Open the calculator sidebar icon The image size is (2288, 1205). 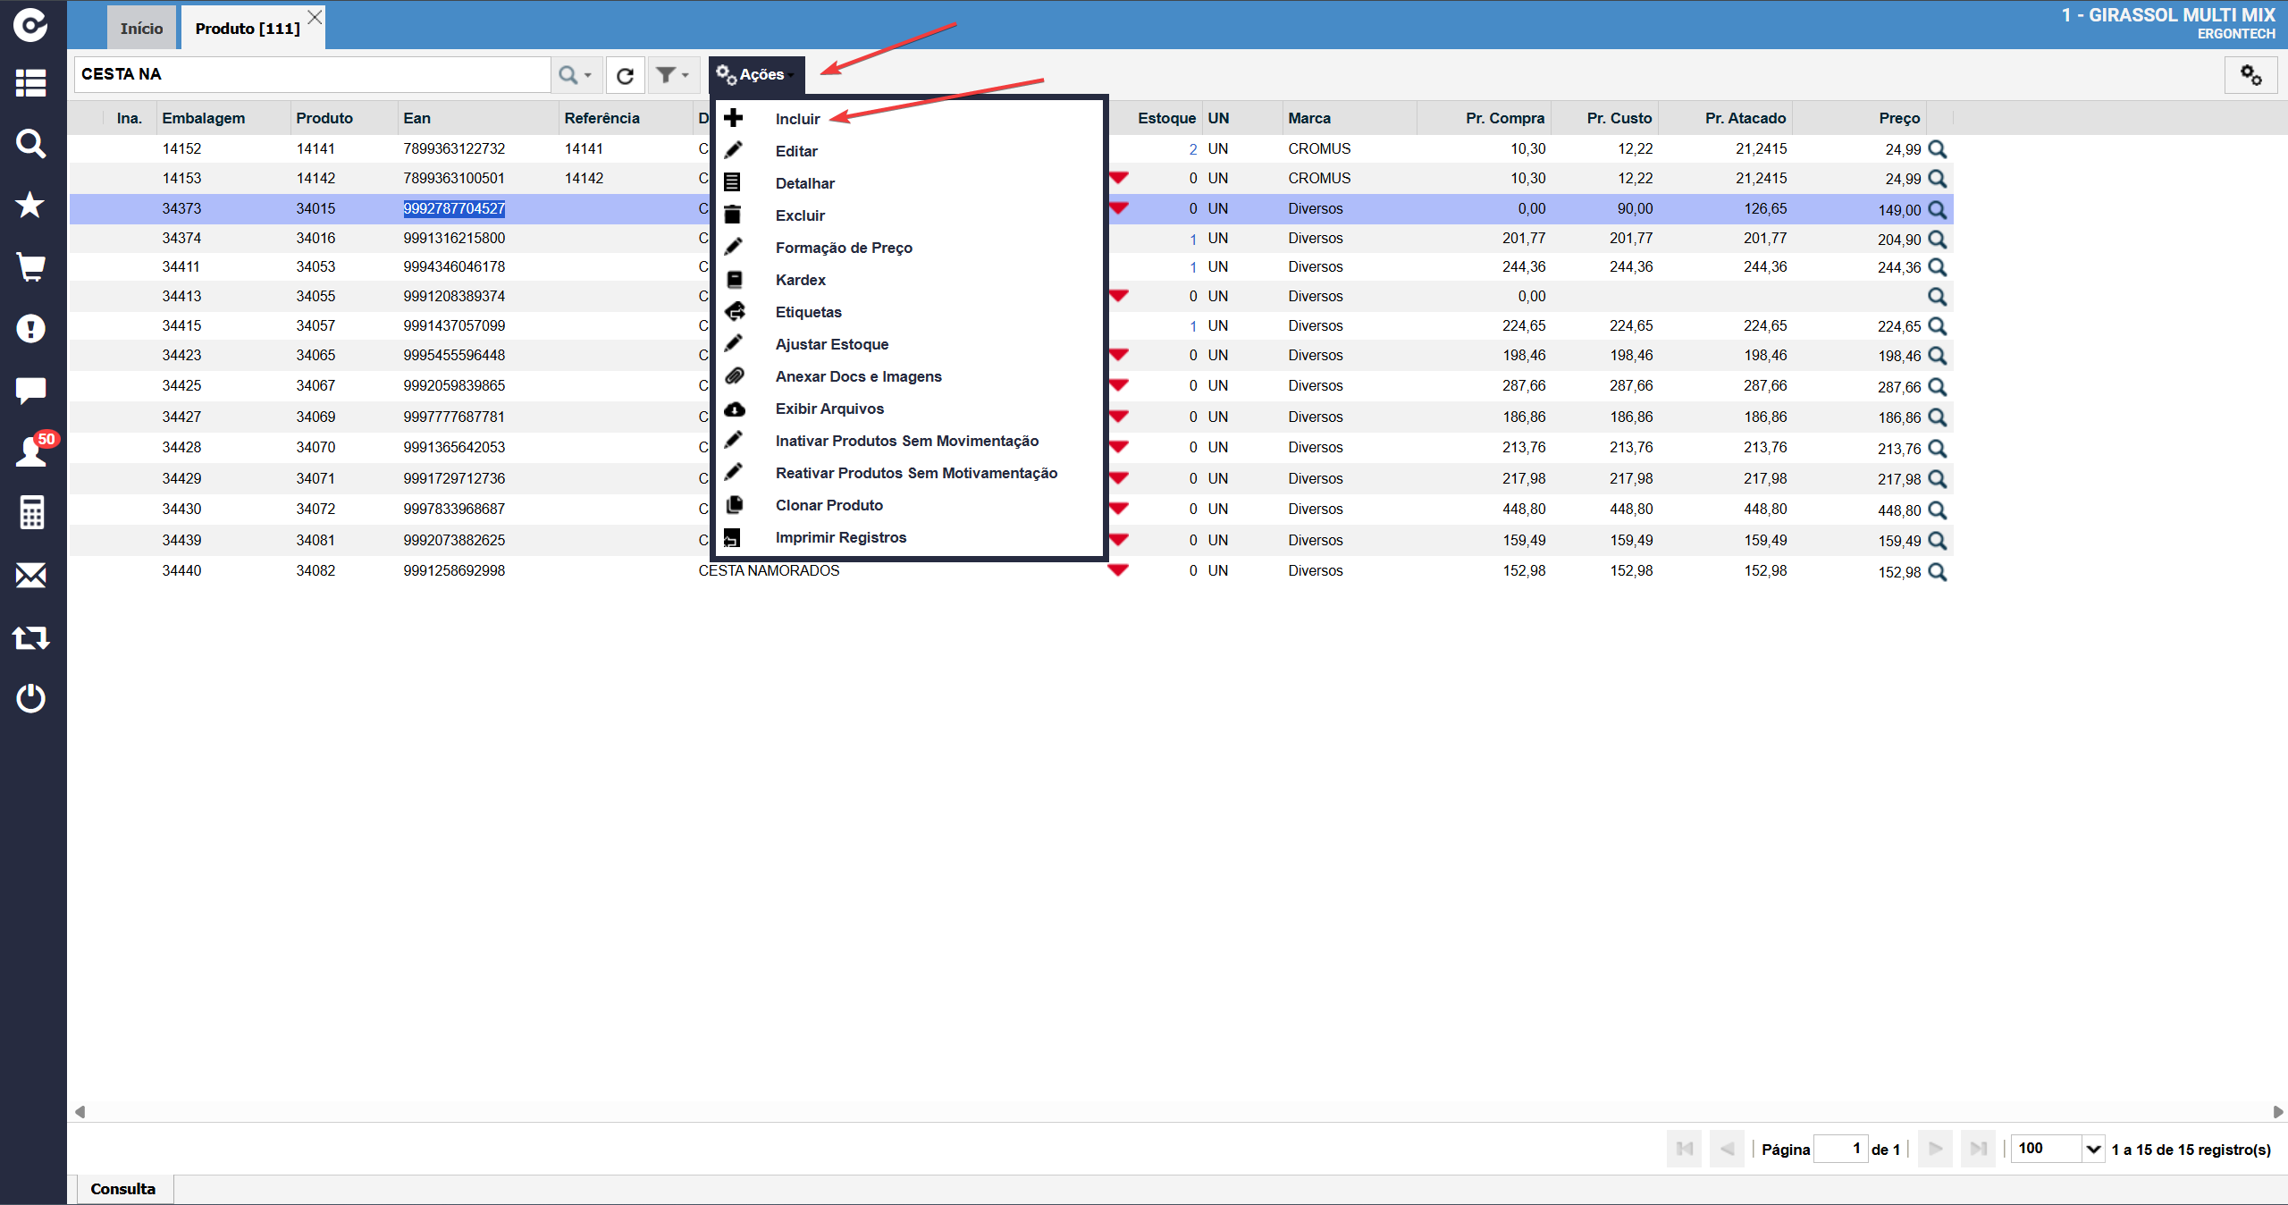[x=31, y=512]
